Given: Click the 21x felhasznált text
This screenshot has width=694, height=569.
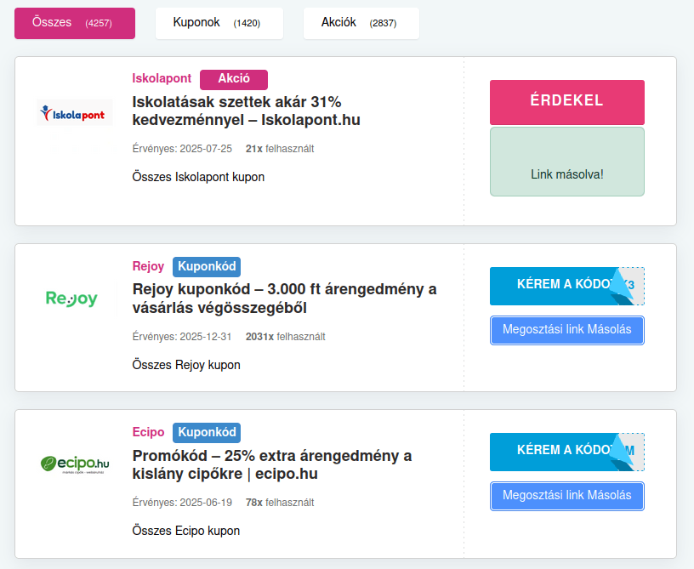Looking at the screenshot, I should pyautogui.click(x=280, y=149).
